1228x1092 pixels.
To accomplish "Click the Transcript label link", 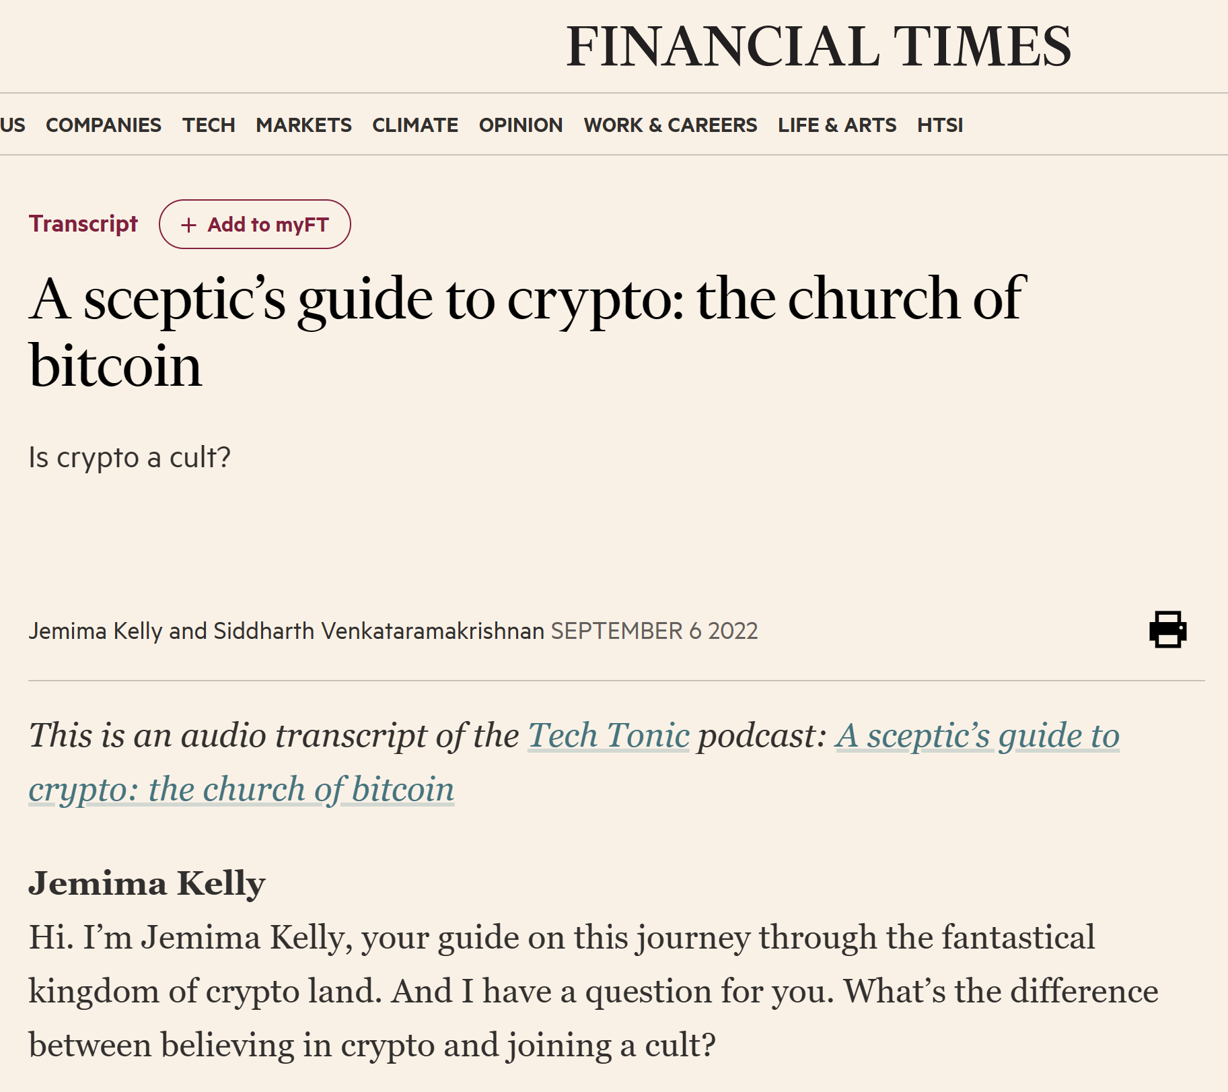I will (85, 224).
